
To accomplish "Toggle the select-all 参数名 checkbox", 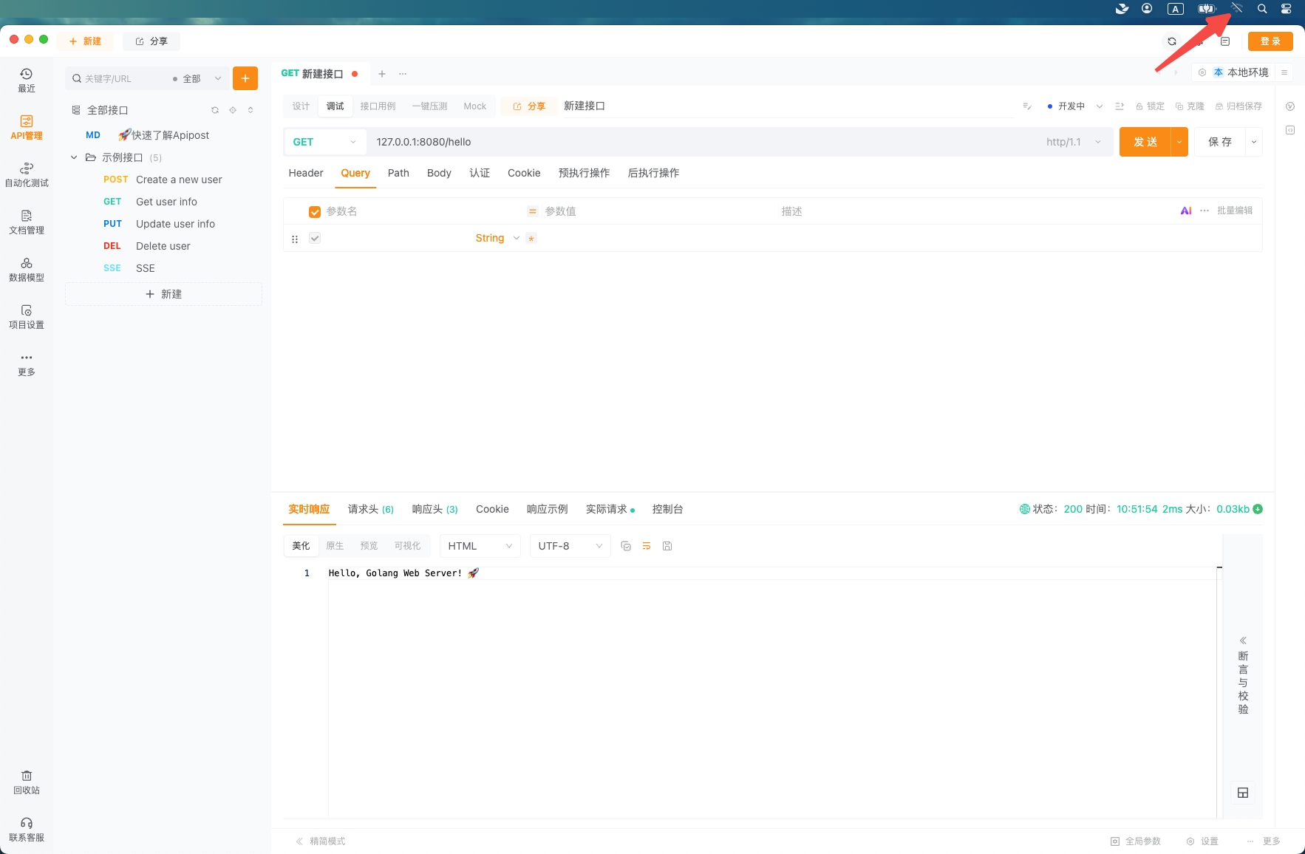I will pyautogui.click(x=315, y=212).
